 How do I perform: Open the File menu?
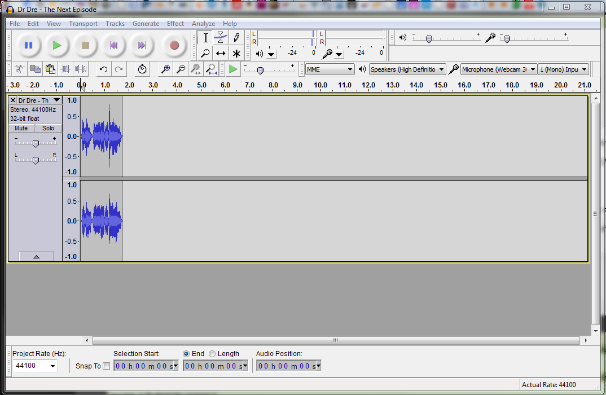(x=15, y=24)
